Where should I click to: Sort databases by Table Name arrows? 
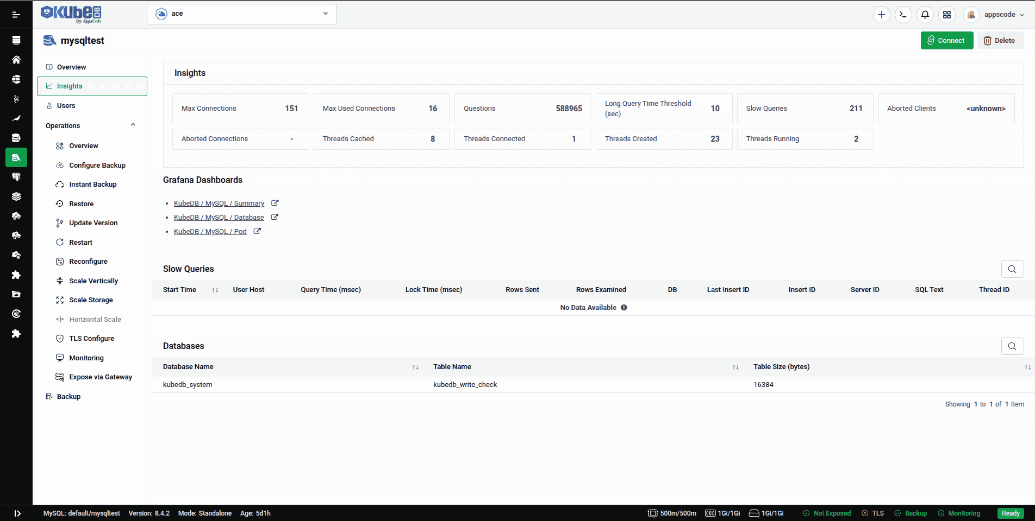735,367
